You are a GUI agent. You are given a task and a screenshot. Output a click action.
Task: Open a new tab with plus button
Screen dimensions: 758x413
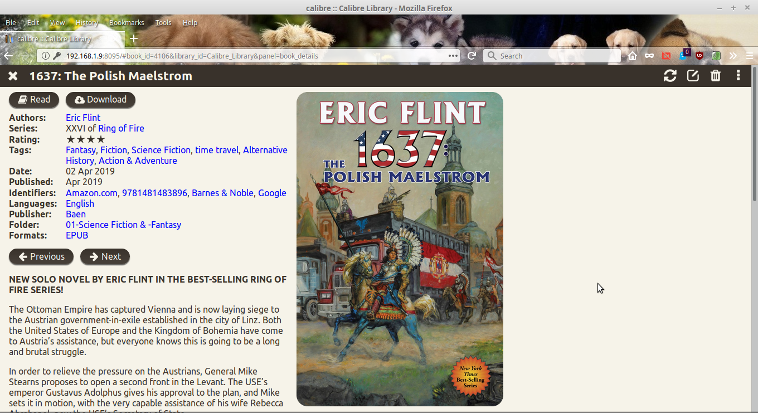click(x=134, y=38)
